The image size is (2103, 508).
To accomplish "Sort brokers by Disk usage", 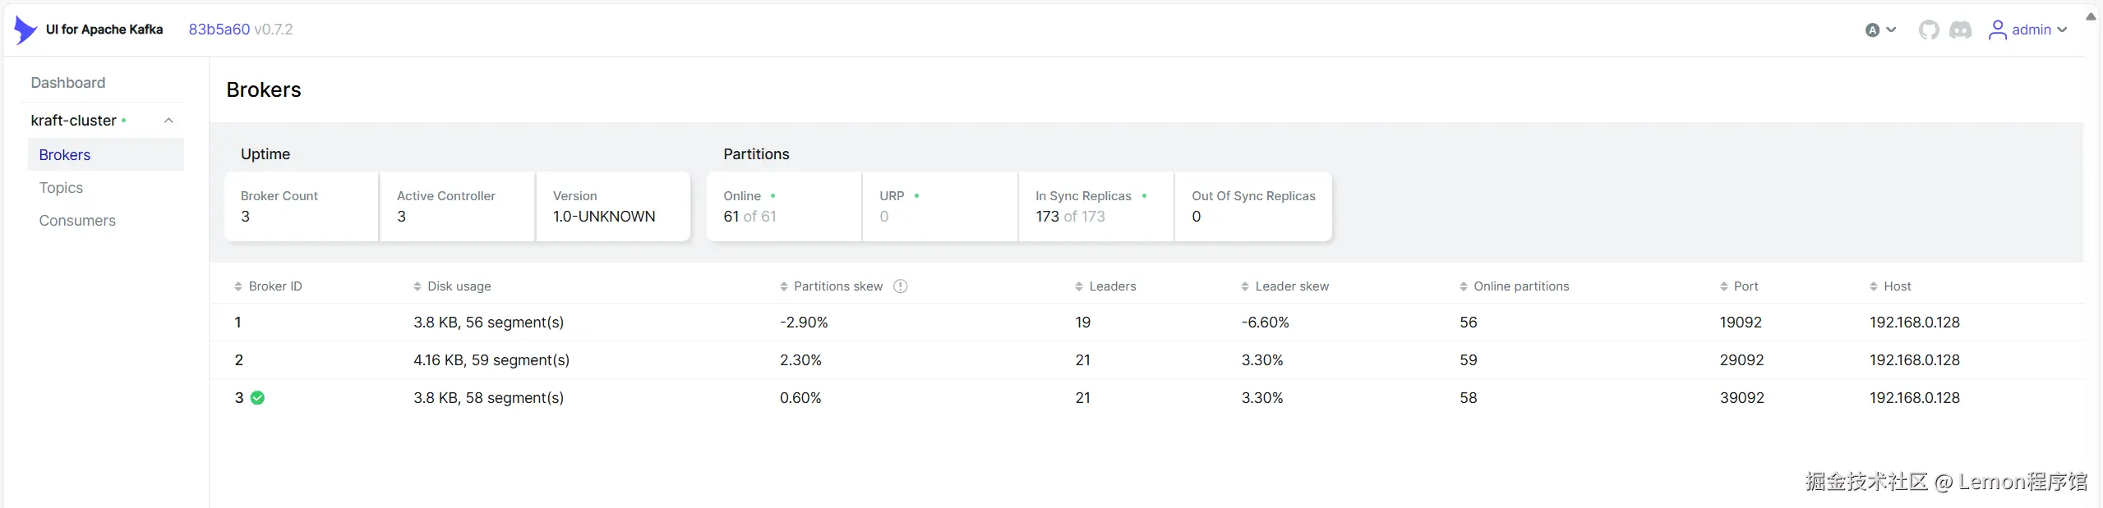I will pos(458,286).
